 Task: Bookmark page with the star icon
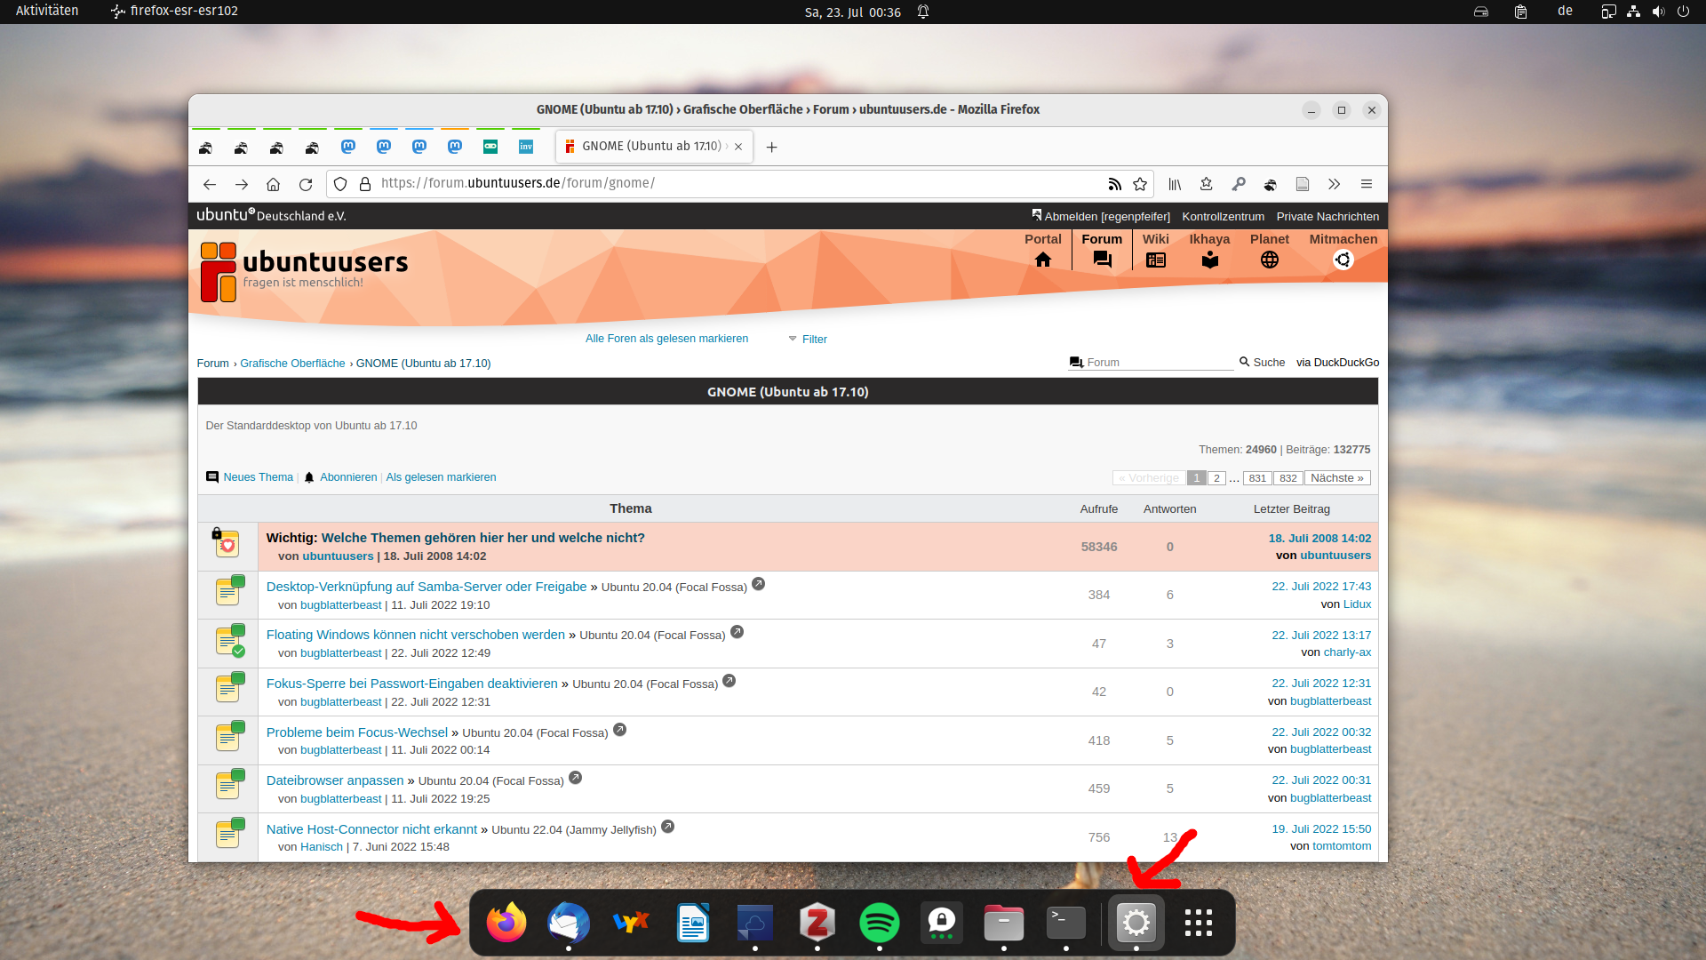click(1140, 184)
